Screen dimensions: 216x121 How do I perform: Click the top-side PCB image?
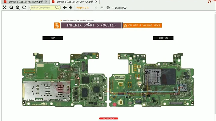click(x=65, y=79)
